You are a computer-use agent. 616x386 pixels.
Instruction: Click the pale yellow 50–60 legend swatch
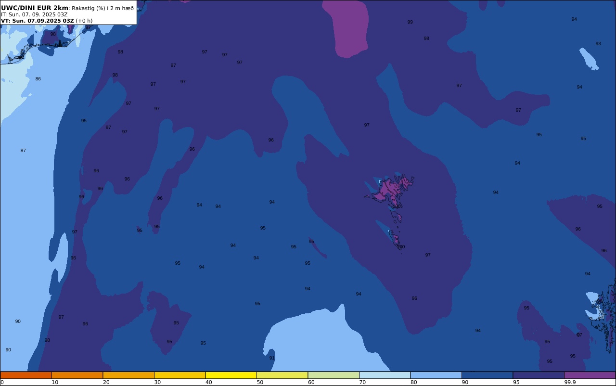click(x=282, y=375)
